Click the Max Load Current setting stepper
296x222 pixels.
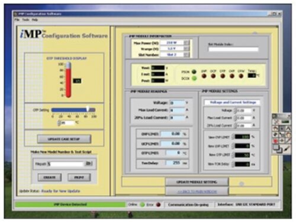coord(235,118)
